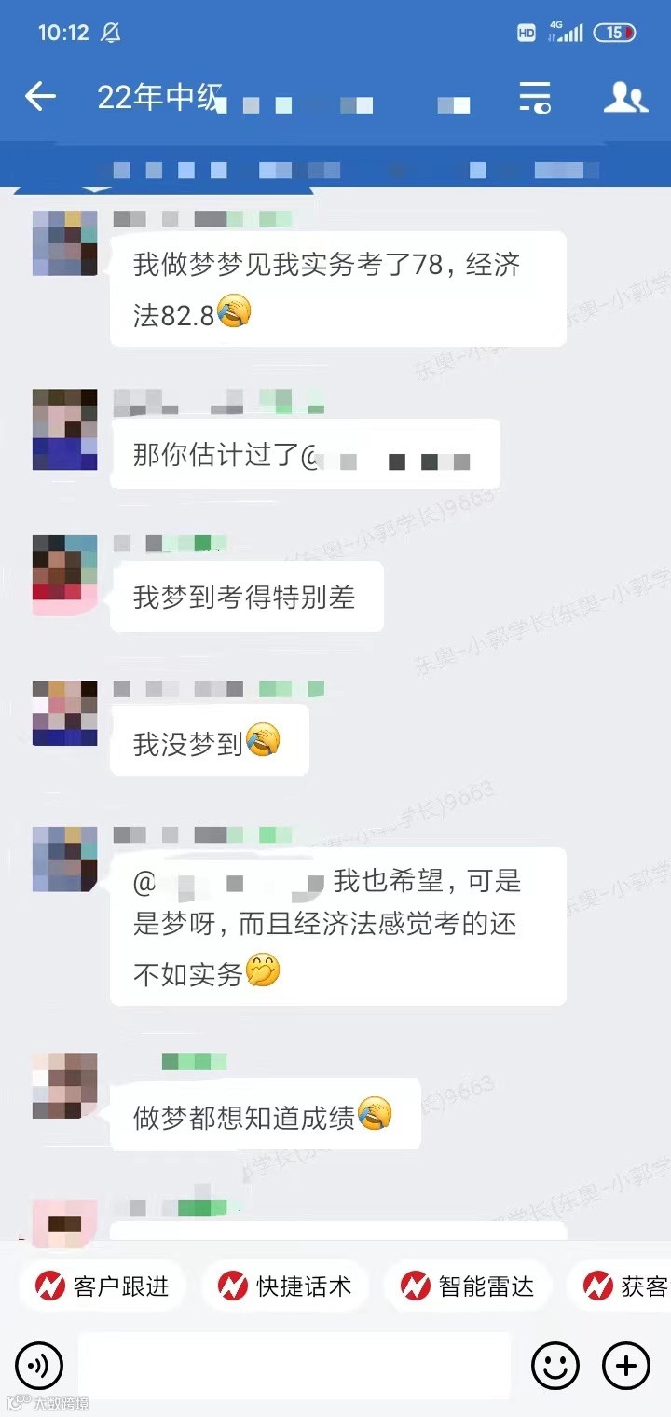Tap the back arrow in header
The image size is (671, 1417).
(40, 96)
